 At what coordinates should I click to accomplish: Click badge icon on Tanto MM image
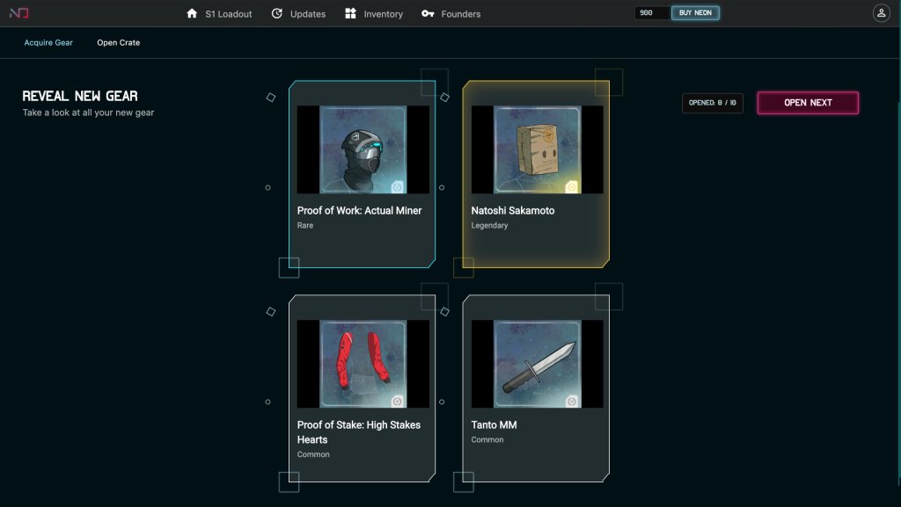tap(572, 402)
